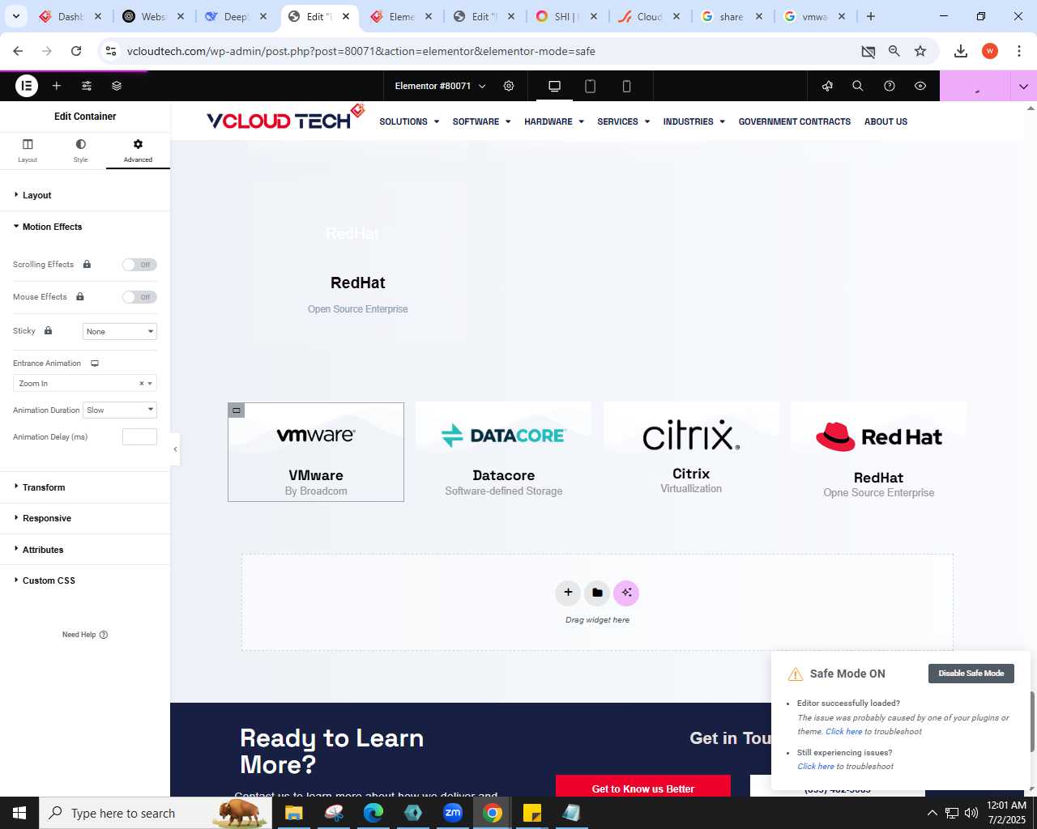The image size is (1037, 829).
Task: Open Microsoft Edge from taskbar
Action: pos(373,813)
